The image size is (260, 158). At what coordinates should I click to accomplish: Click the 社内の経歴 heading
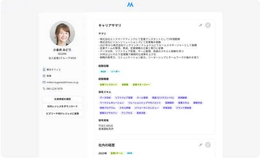point(107,145)
